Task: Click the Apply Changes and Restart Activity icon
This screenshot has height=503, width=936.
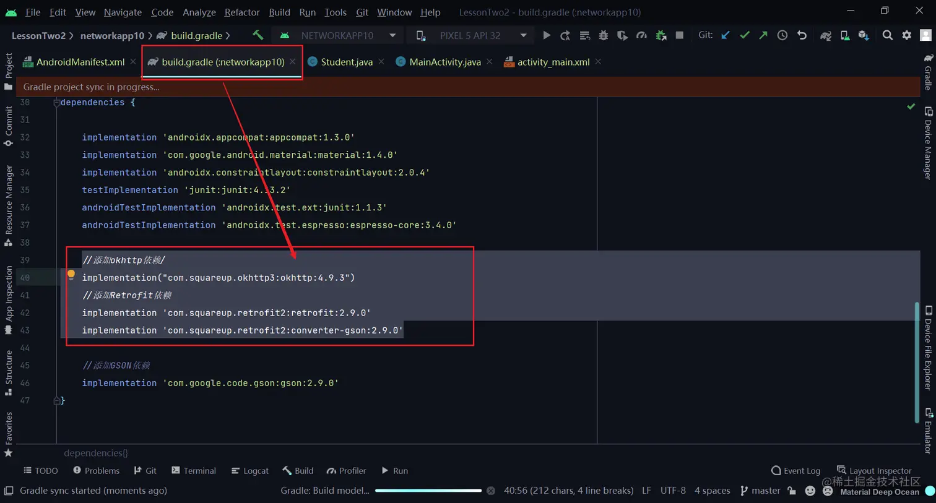Action: tap(565, 36)
